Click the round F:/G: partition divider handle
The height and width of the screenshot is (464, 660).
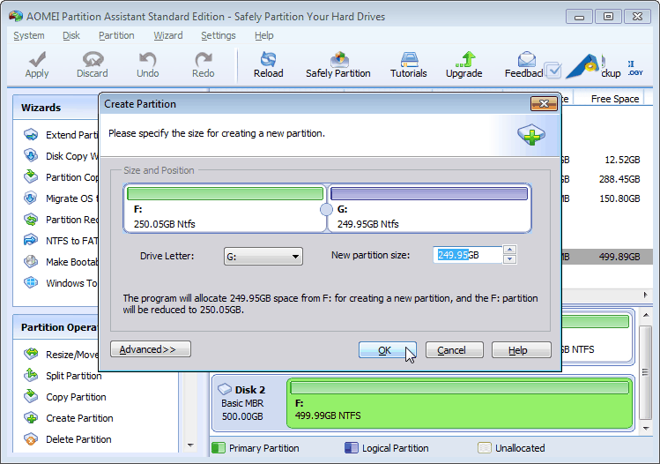tap(326, 209)
